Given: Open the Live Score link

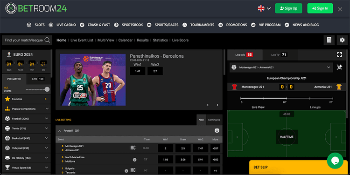Looking at the screenshot, I should coord(180,40).
